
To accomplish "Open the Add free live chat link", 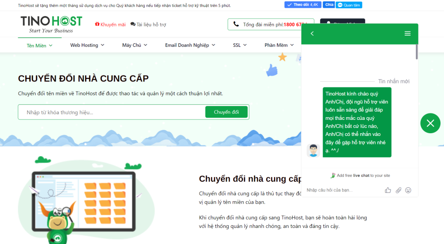I will [x=360, y=175].
